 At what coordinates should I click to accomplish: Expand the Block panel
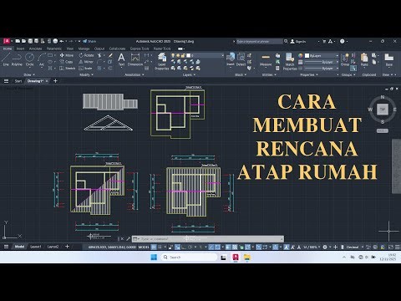pyautogui.click(x=241, y=74)
